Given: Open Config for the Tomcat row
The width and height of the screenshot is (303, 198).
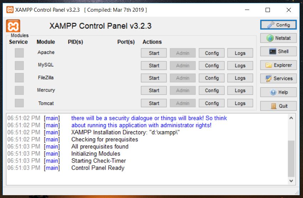Looking at the screenshot, I should coord(212,103).
